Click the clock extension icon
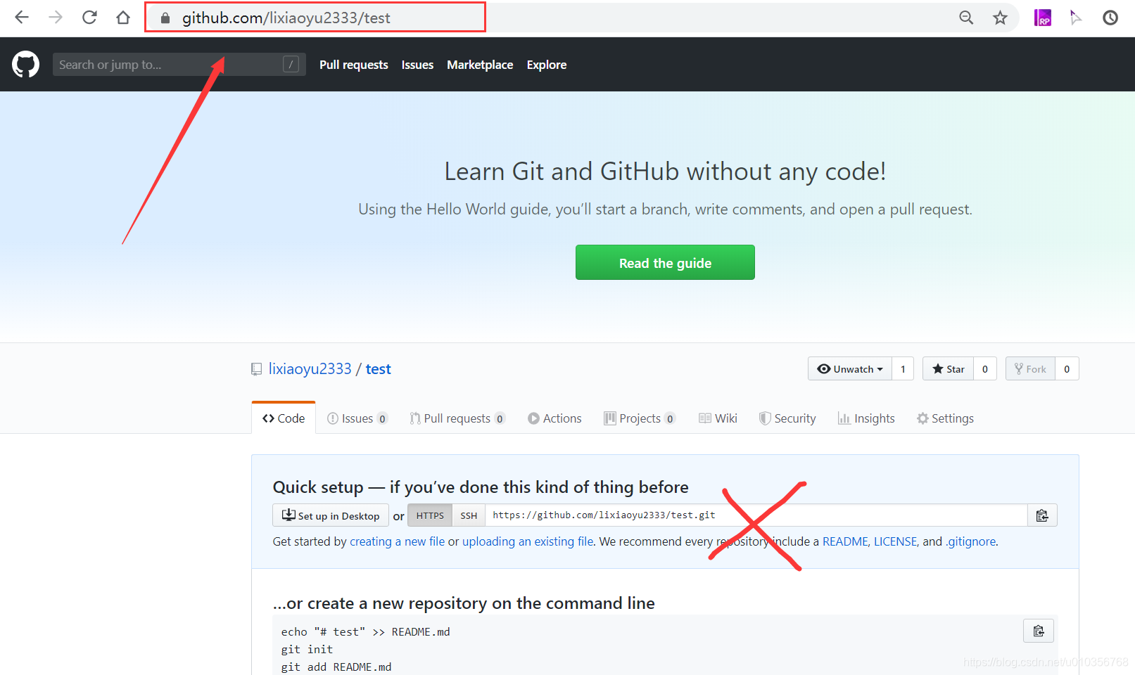Image resolution: width=1135 pixels, height=675 pixels. click(x=1110, y=18)
